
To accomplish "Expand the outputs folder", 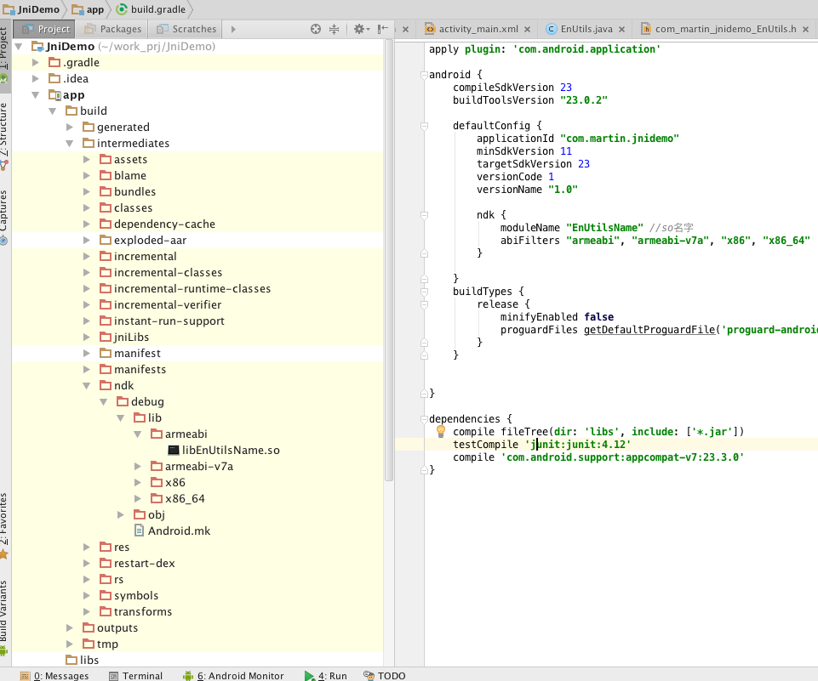I will pos(72,628).
